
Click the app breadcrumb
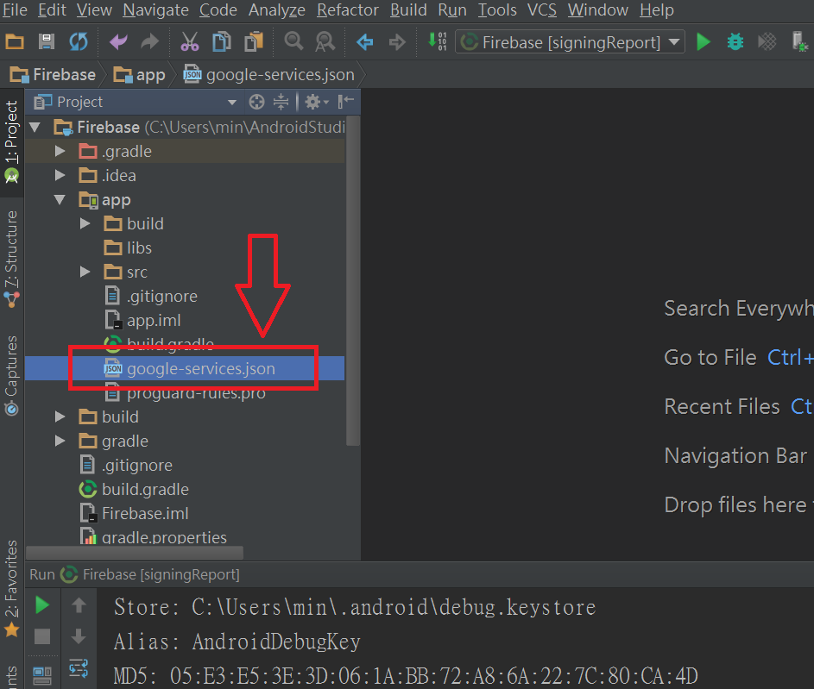coord(139,75)
